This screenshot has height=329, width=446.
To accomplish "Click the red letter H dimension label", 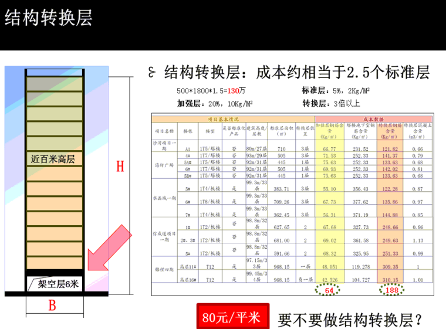I will pyautogui.click(x=120, y=167).
